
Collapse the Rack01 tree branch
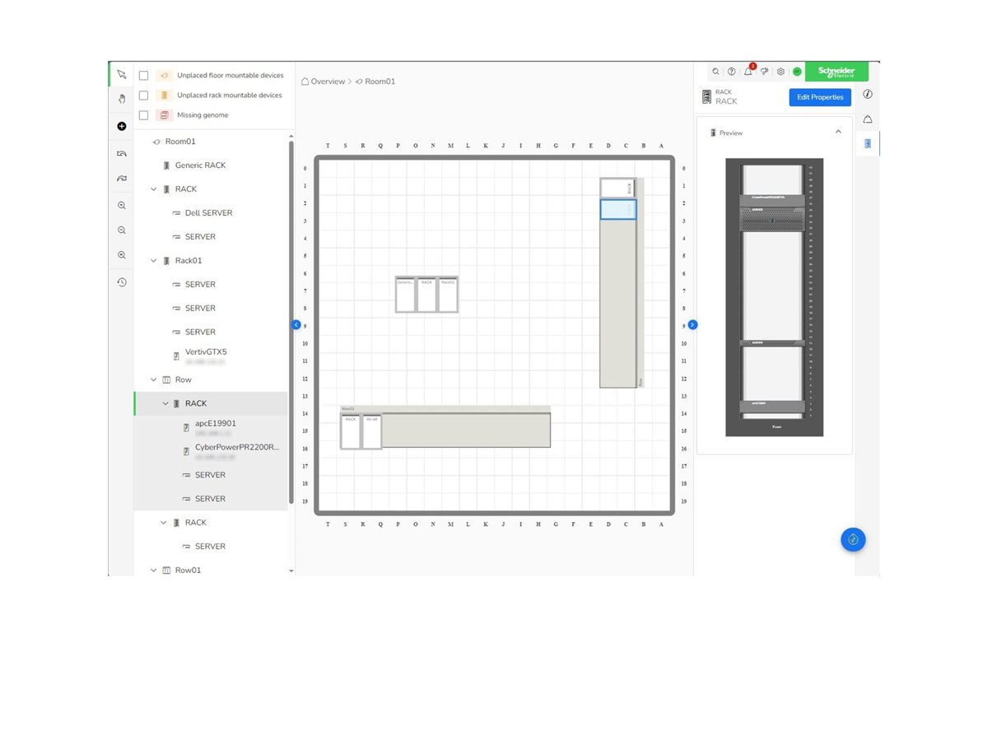coord(153,260)
